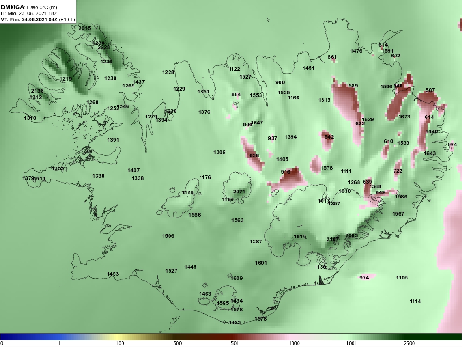Viewport: 462px width, 347px height.
Task: Click the 'IT: Mið. 23. 06. 2021 18Z' line
Action: click(29, 13)
